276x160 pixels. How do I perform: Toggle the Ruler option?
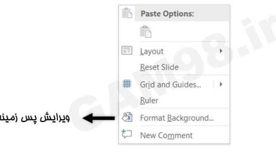149,101
